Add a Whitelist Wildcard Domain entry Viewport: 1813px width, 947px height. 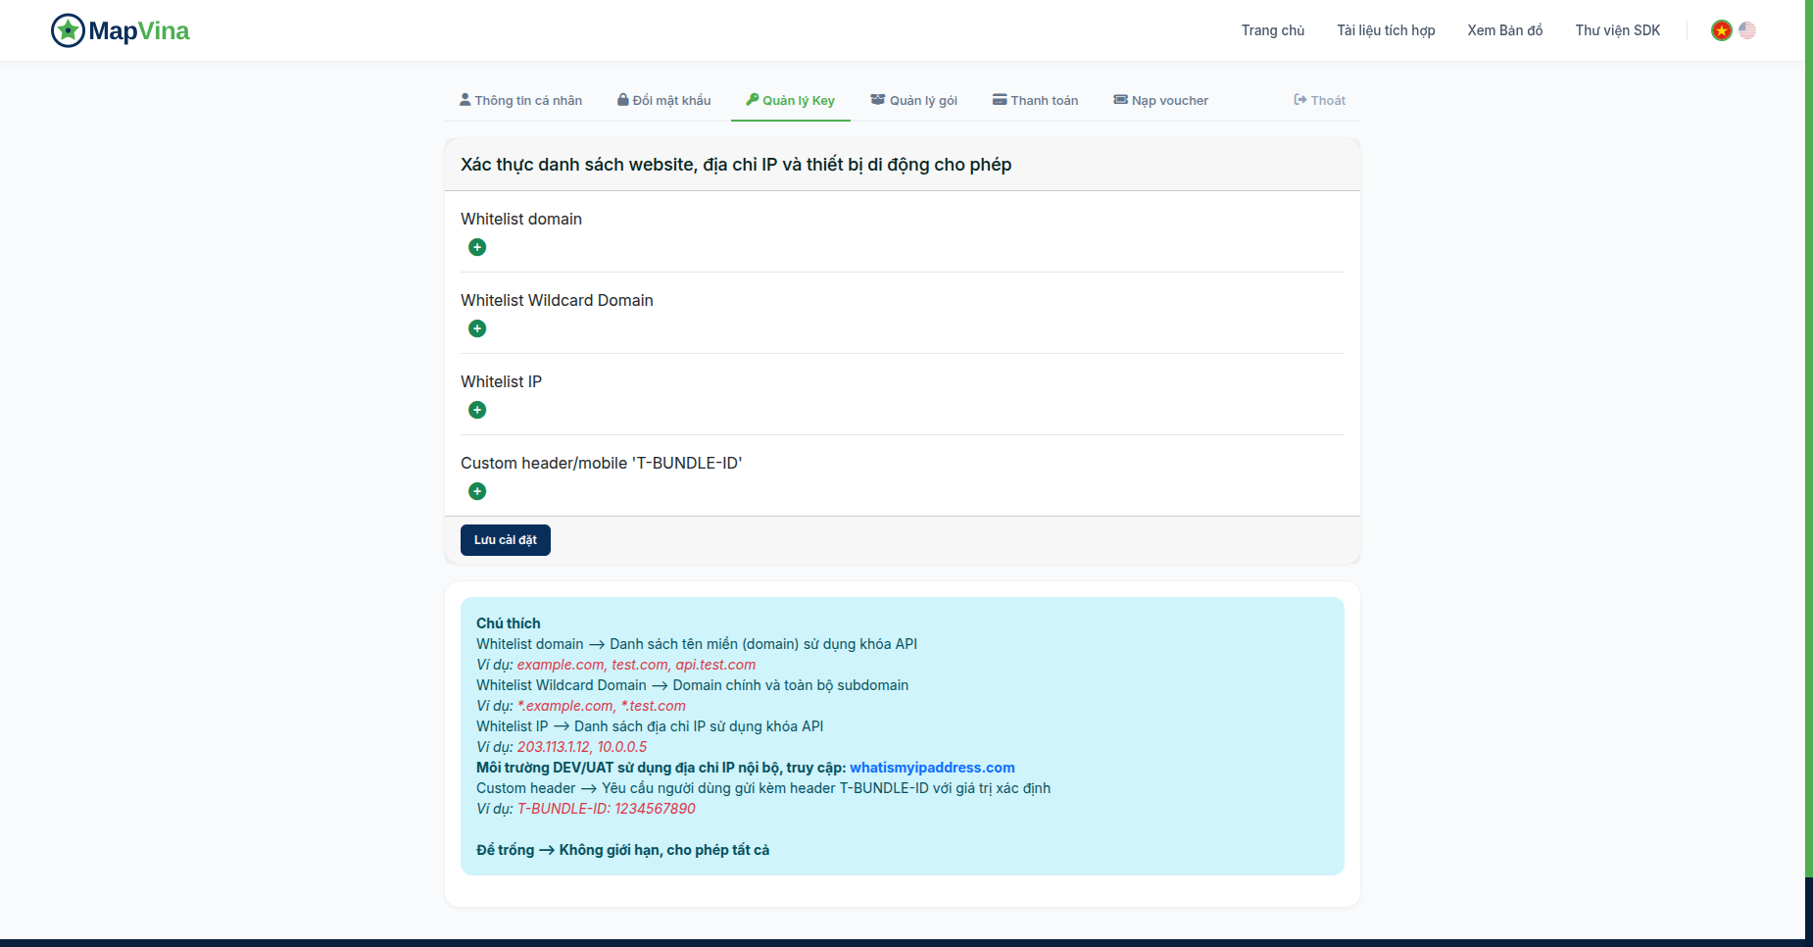click(x=477, y=328)
